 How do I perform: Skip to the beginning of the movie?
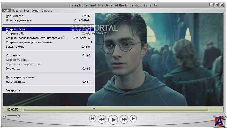pos(93,119)
